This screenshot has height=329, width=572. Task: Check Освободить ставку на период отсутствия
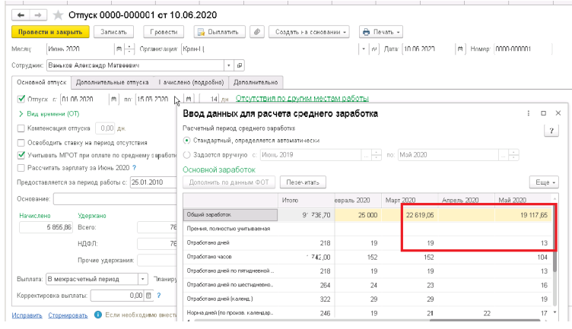pyautogui.click(x=21, y=142)
